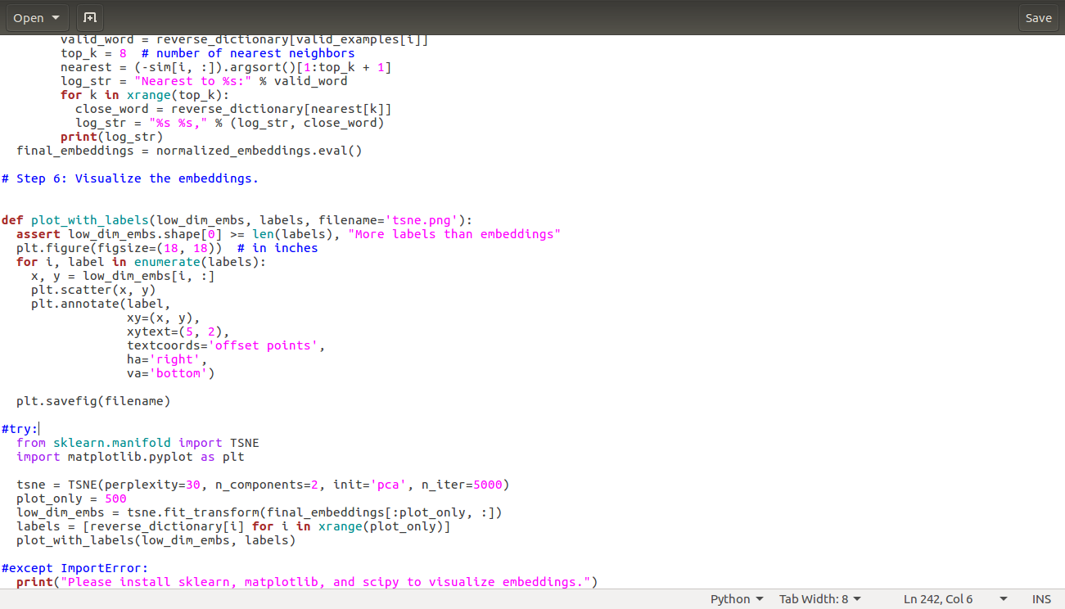
Task: Toggle the INS insert mode indicator
Action: [x=1041, y=599]
